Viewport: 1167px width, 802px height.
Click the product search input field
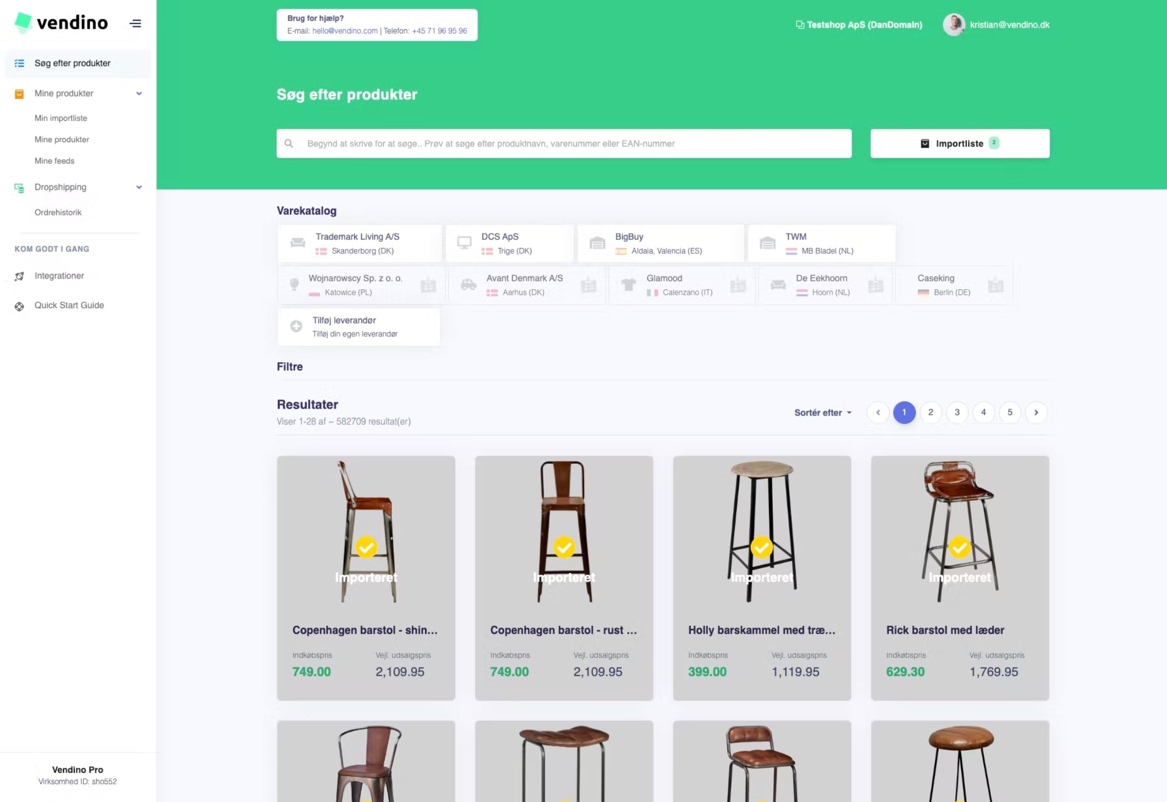tap(571, 143)
